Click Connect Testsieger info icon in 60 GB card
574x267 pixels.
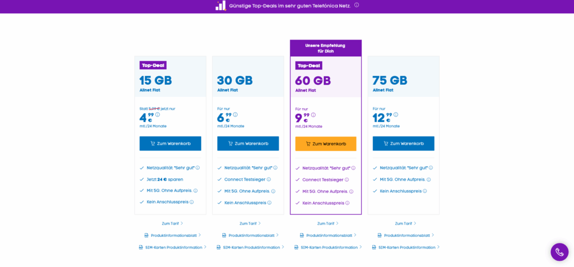(x=347, y=180)
